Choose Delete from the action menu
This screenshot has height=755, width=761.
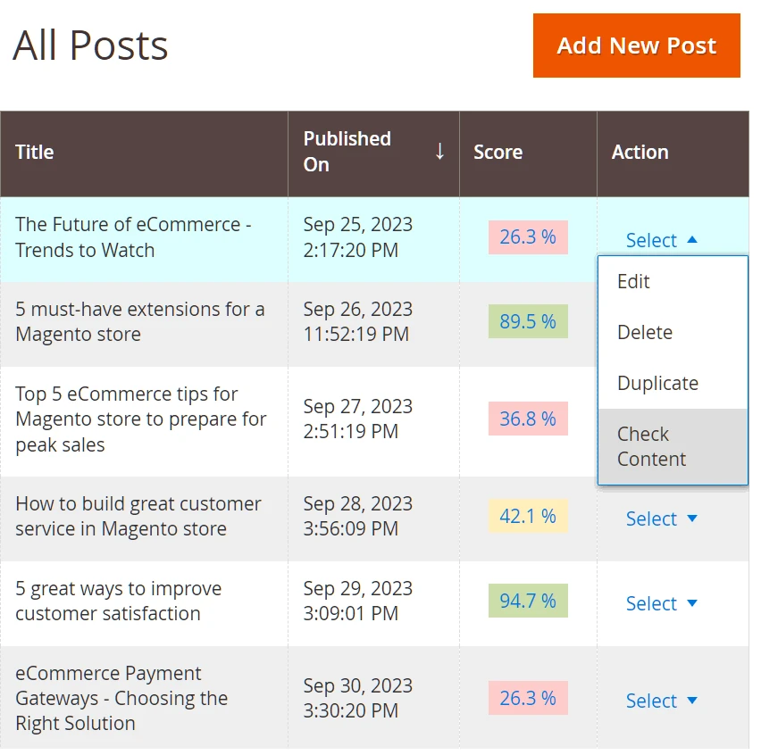point(644,332)
